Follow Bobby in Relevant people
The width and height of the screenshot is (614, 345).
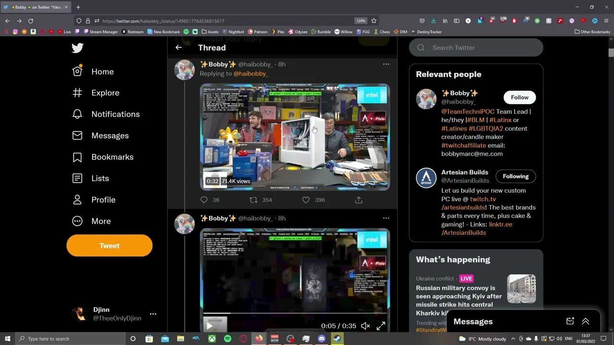tap(520, 97)
